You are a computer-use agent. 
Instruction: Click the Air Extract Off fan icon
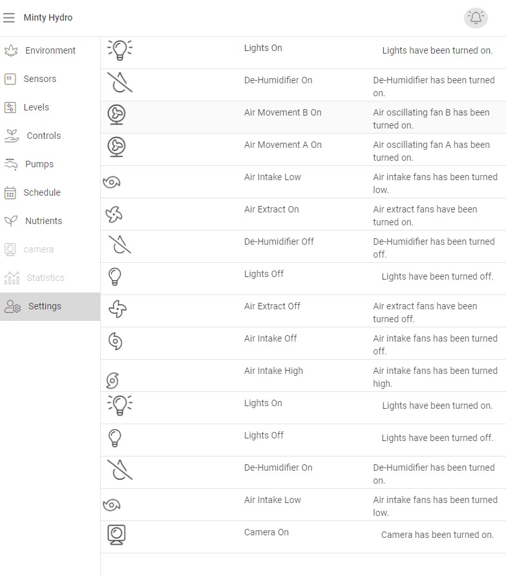click(x=118, y=309)
